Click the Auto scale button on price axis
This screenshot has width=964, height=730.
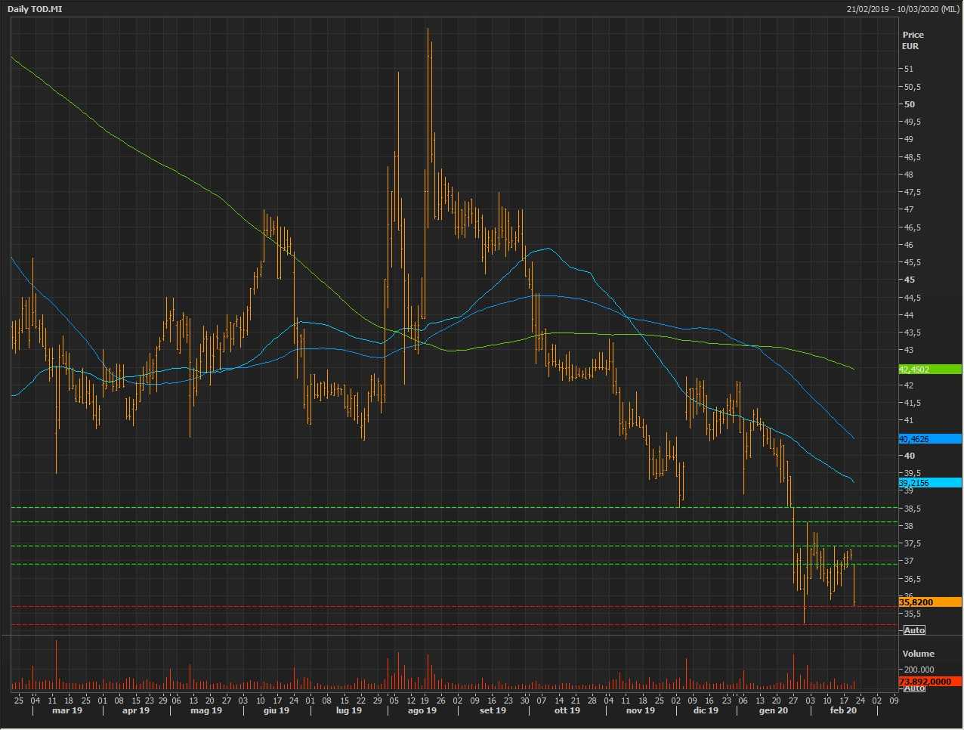[914, 630]
